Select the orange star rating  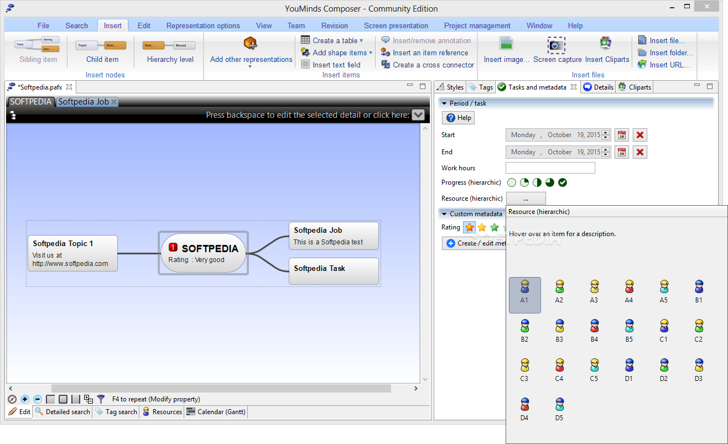(x=470, y=227)
